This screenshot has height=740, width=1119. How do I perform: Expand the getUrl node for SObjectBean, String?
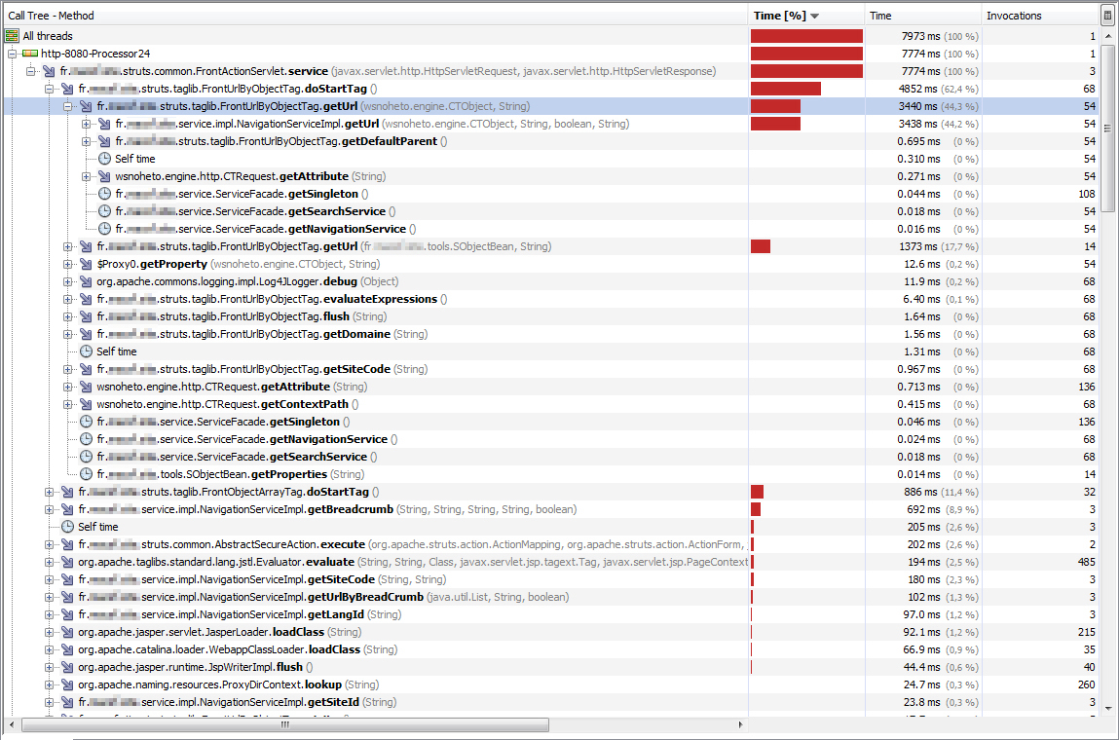click(x=66, y=246)
